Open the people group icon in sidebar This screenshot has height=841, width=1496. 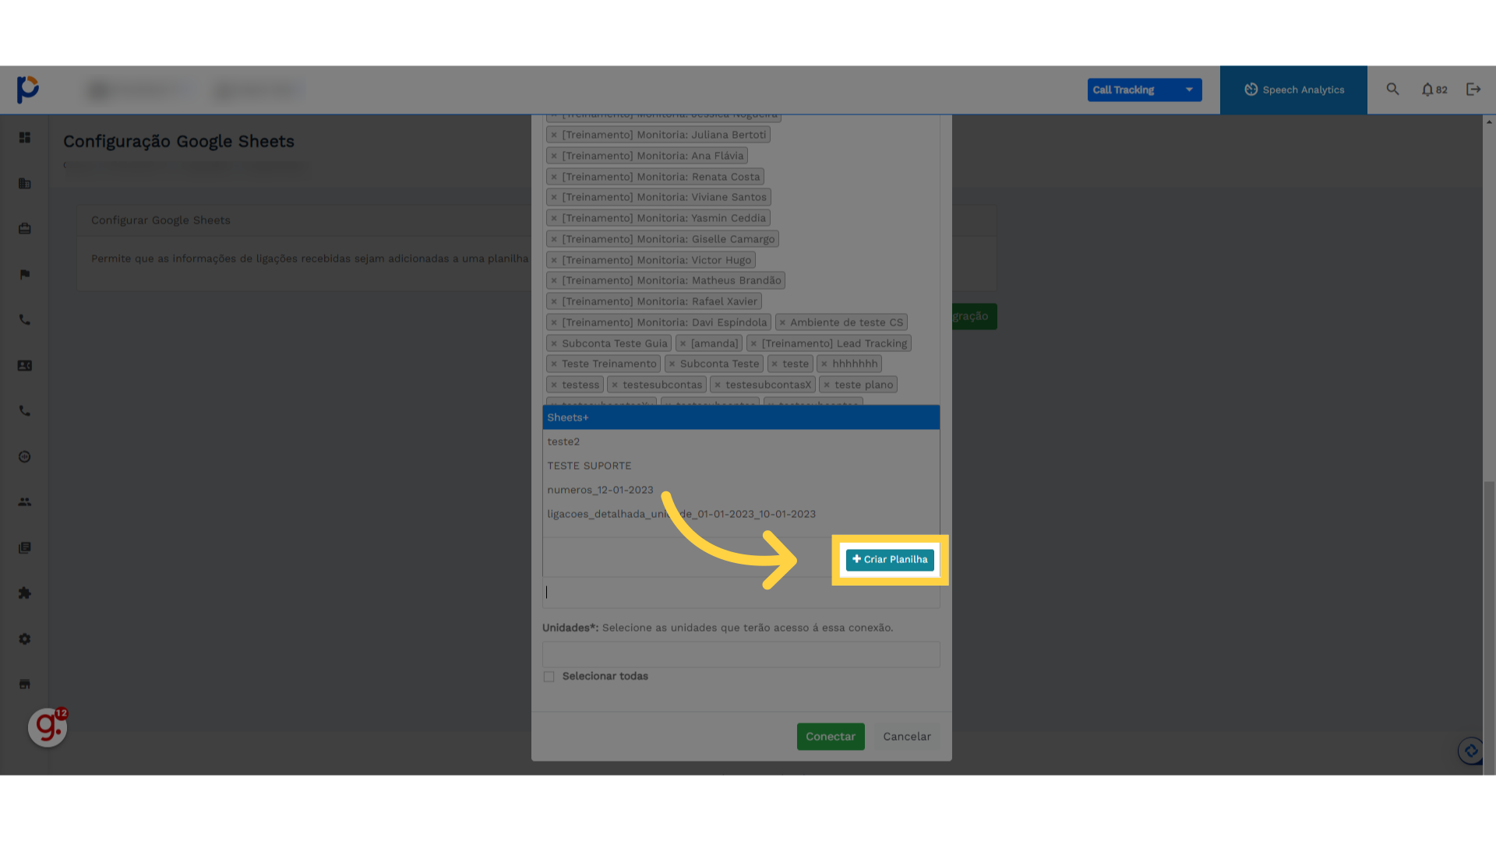[25, 502]
